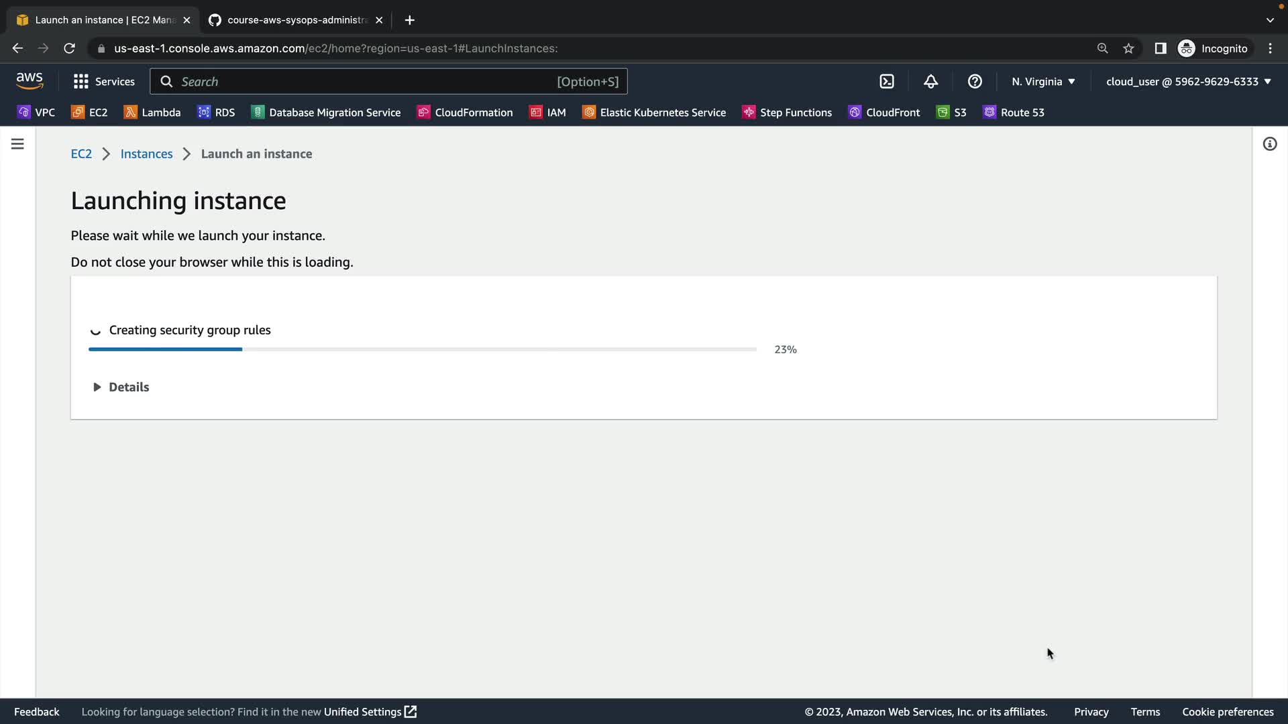Image resolution: width=1288 pixels, height=724 pixels.
Task: Open the N. Virginia region dropdown
Action: point(1043,82)
